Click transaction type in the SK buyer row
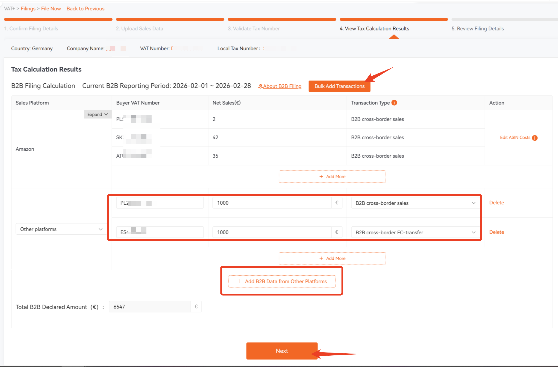 (x=377, y=137)
